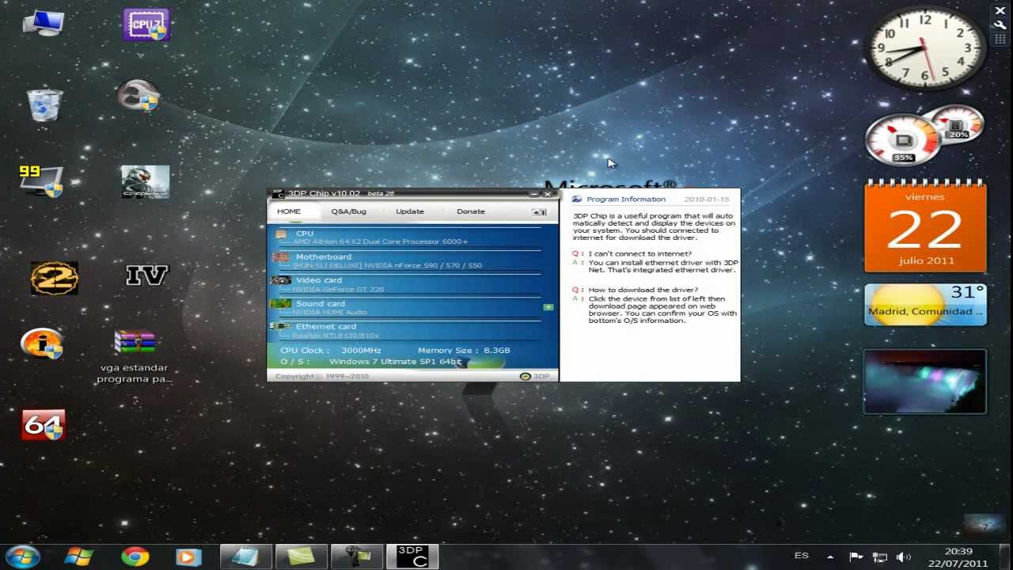Open the Q&A/Bug tab
Image resolution: width=1013 pixels, height=570 pixels.
click(x=348, y=211)
